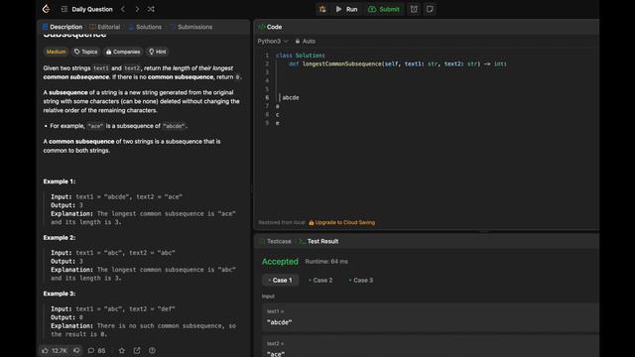This screenshot has height=357, width=635.
Task: Click the text1 input value "abcde"
Action: click(x=280, y=322)
